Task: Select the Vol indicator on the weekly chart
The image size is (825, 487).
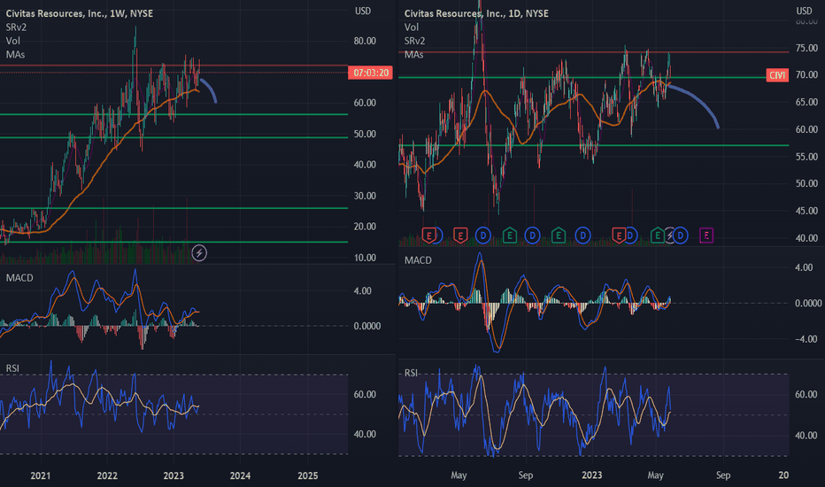Action: coord(13,41)
